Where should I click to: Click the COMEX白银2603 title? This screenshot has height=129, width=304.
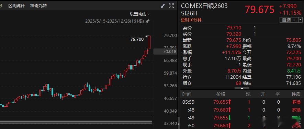tap(204, 6)
